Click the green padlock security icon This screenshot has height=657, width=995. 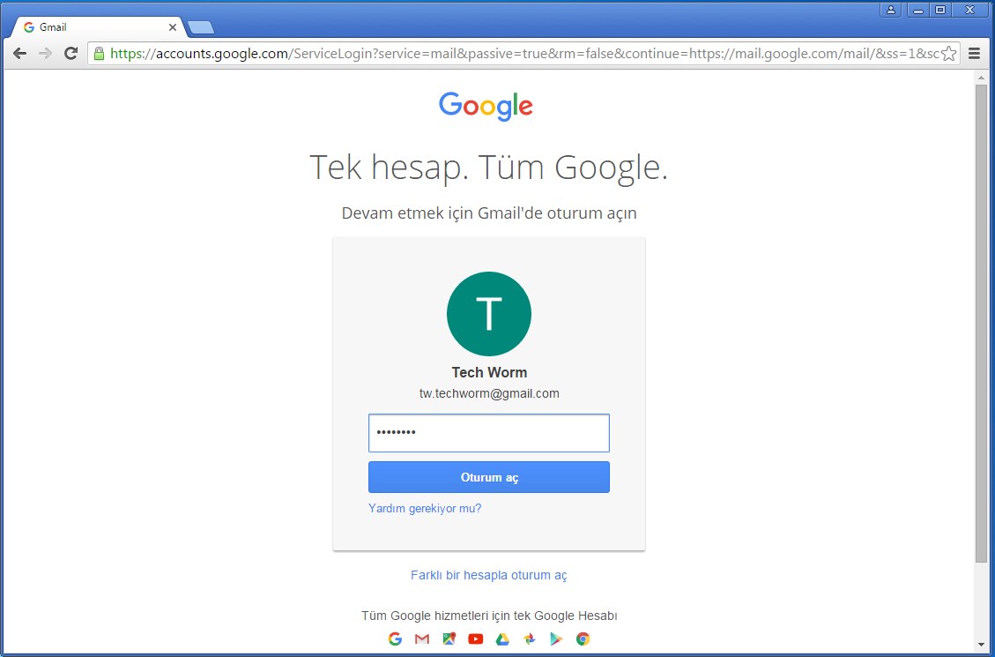click(x=100, y=54)
